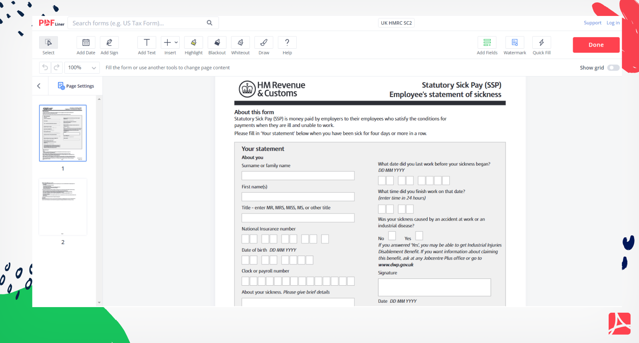Collapse the page thumbnails sidebar

tap(39, 86)
